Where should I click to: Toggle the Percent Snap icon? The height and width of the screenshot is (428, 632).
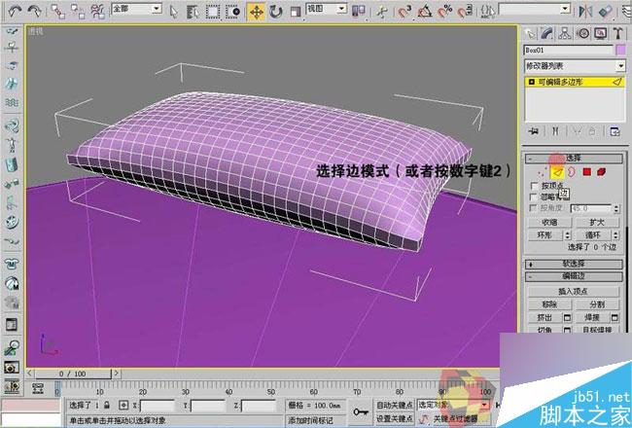(444, 12)
